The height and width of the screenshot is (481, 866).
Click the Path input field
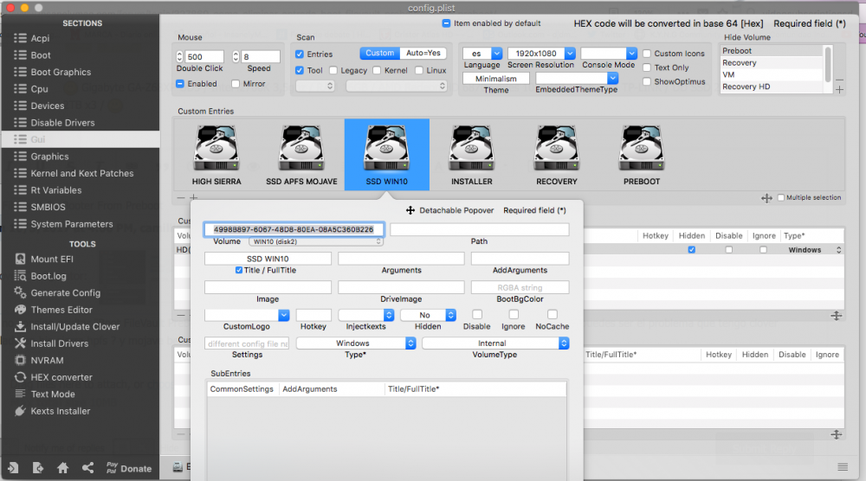[x=480, y=229]
